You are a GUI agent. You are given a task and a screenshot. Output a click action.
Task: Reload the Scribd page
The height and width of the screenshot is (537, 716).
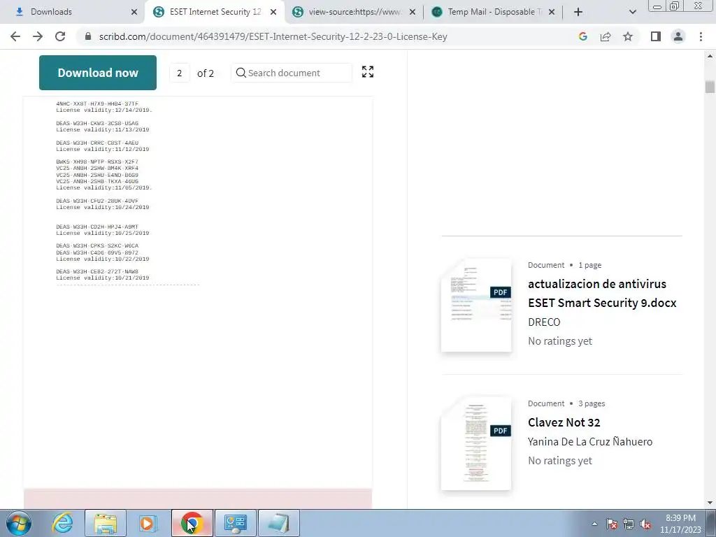coord(60,36)
